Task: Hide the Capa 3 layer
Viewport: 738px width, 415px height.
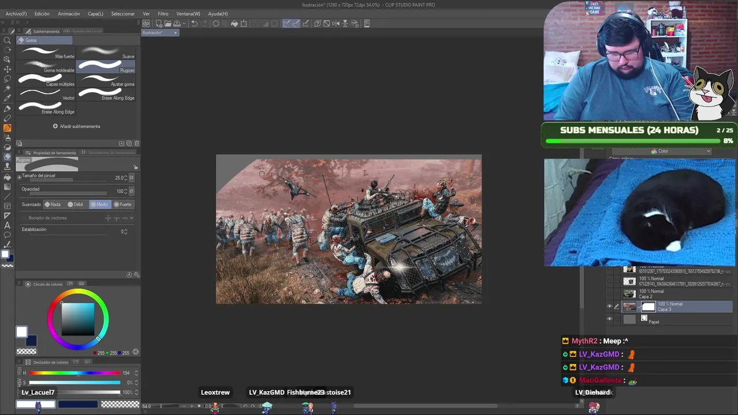Action: (x=609, y=307)
